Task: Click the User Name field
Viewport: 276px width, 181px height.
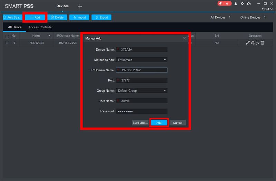Action: 142,101
